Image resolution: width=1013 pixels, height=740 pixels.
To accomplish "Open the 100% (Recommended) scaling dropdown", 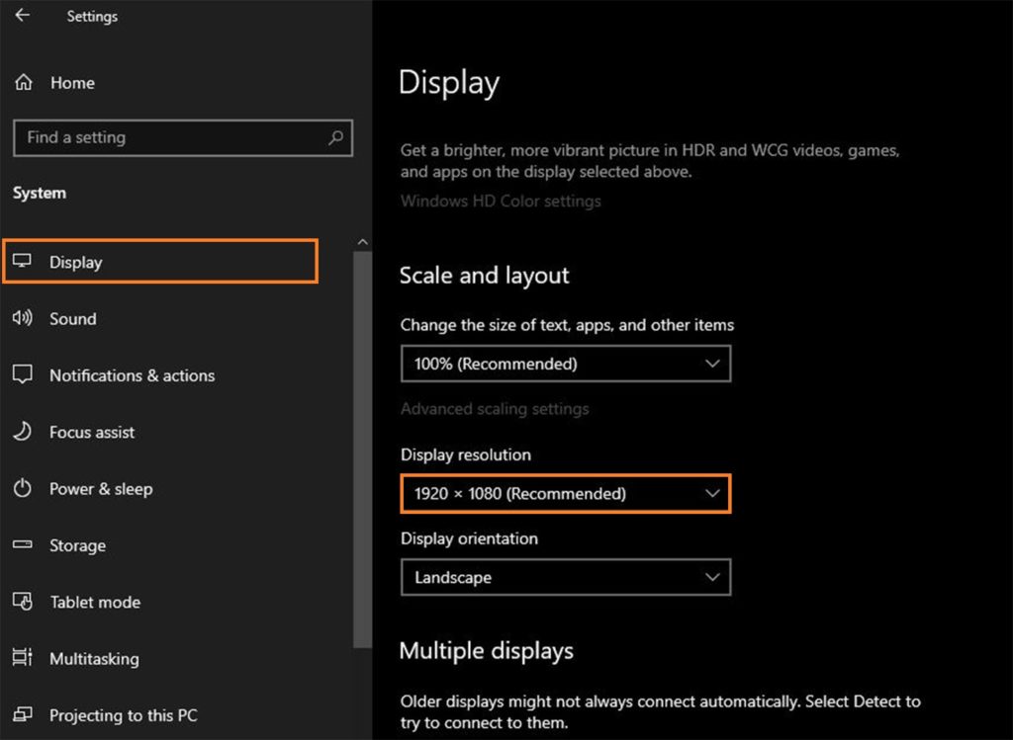I will pyautogui.click(x=565, y=364).
